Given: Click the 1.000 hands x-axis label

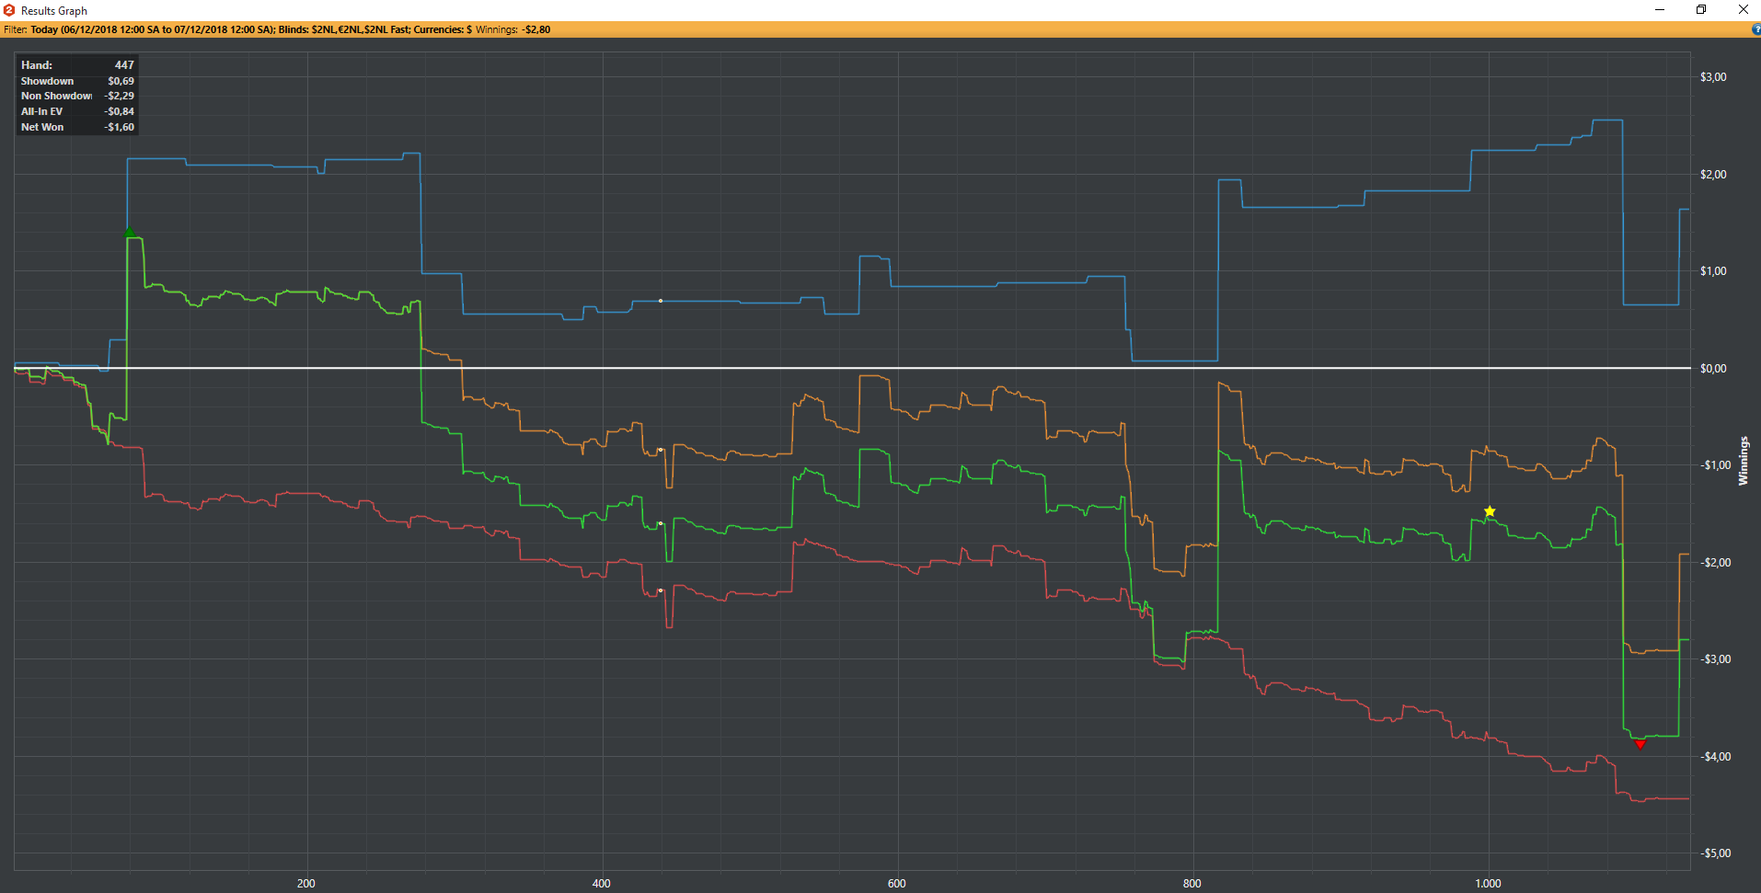Looking at the screenshot, I should 1489,884.
